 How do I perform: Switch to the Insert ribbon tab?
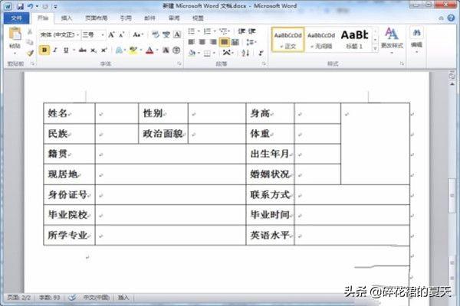pyautogui.click(x=67, y=18)
